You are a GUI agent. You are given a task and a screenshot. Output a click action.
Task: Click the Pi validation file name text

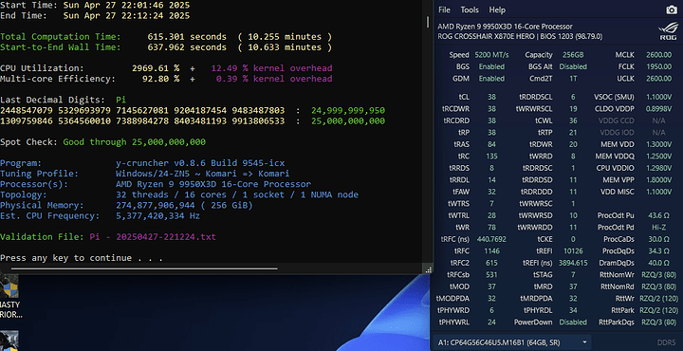click(153, 237)
